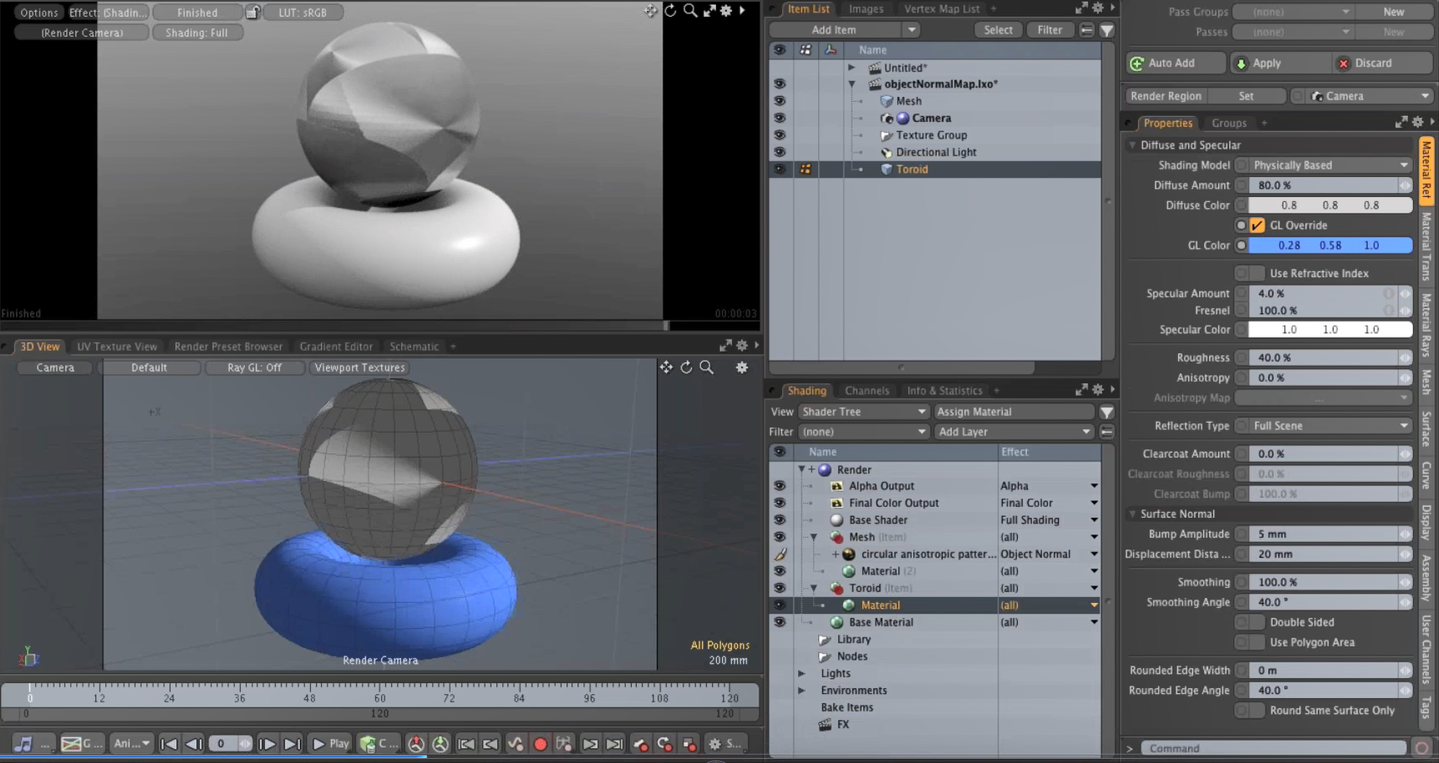Hide the Directional Light item visibility
1439x763 pixels.
pyautogui.click(x=779, y=152)
